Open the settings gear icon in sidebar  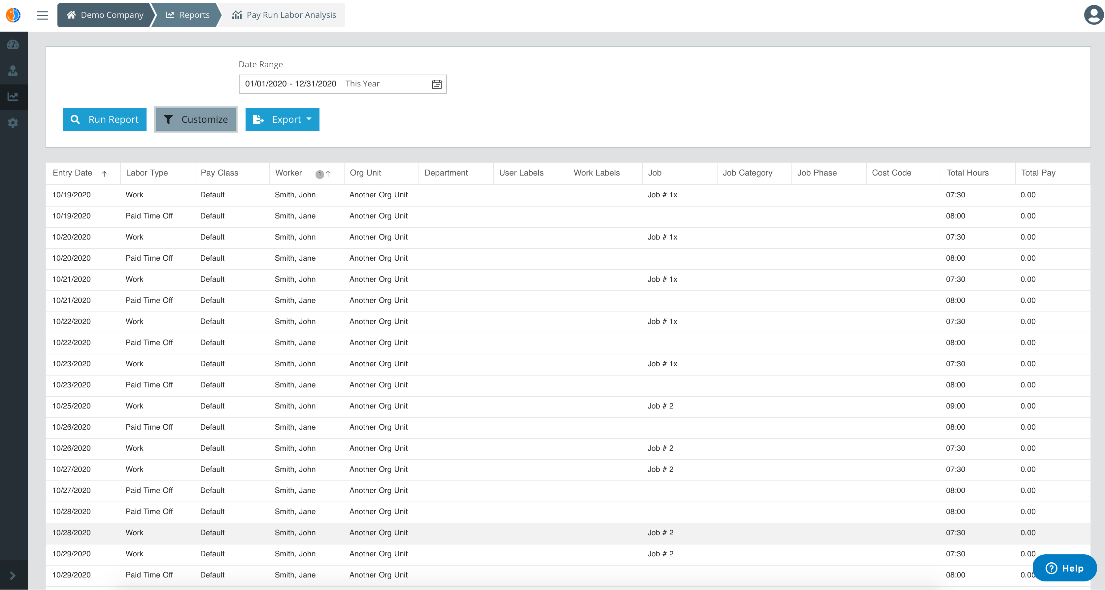pyautogui.click(x=13, y=123)
